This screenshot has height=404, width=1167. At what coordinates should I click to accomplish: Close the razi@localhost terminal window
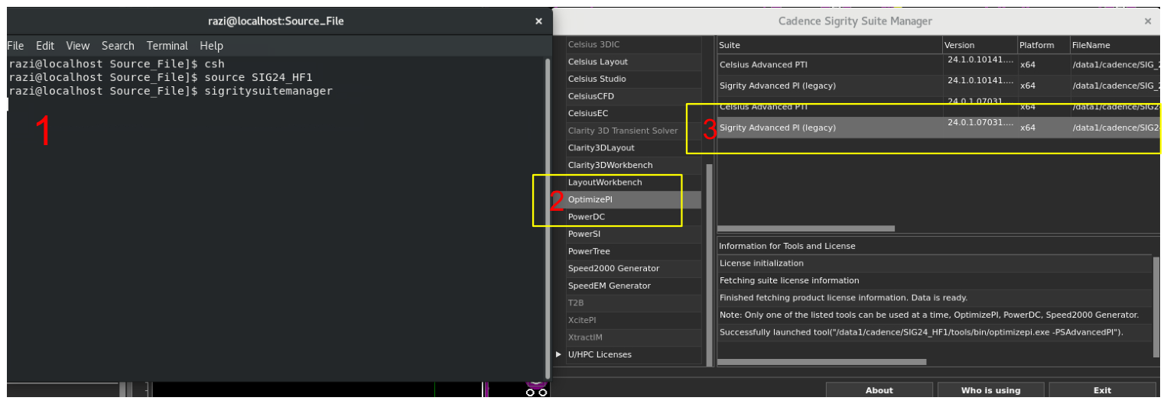click(x=538, y=21)
